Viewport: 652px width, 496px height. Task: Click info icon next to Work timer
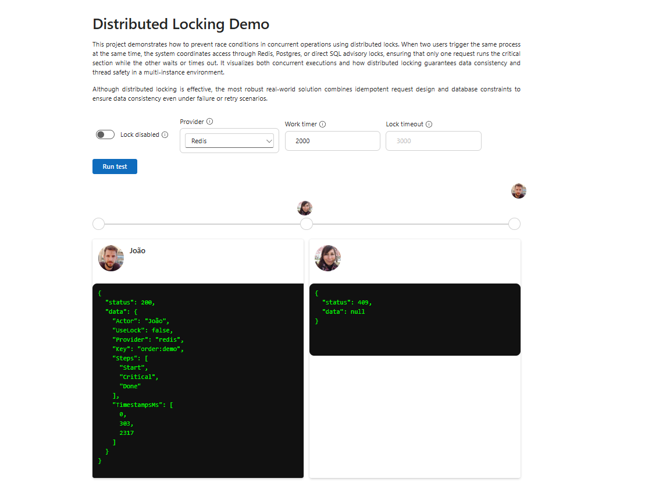pyautogui.click(x=323, y=124)
